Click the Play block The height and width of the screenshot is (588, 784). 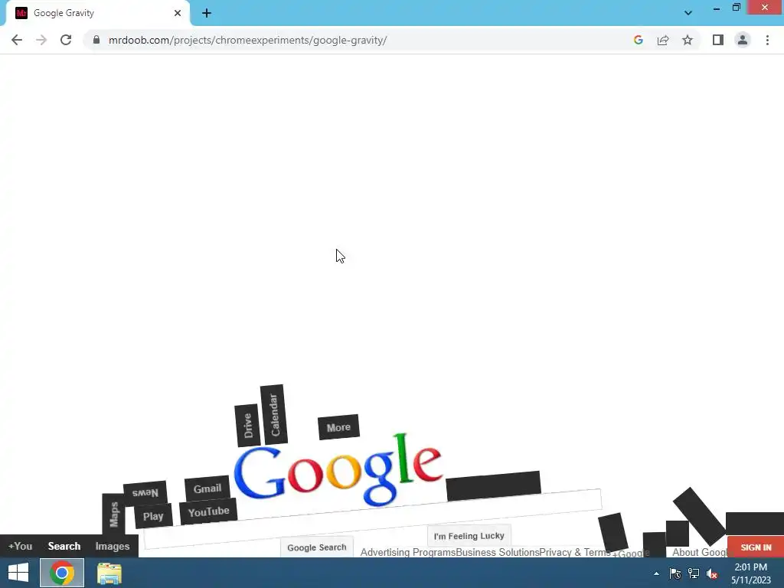(x=153, y=517)
